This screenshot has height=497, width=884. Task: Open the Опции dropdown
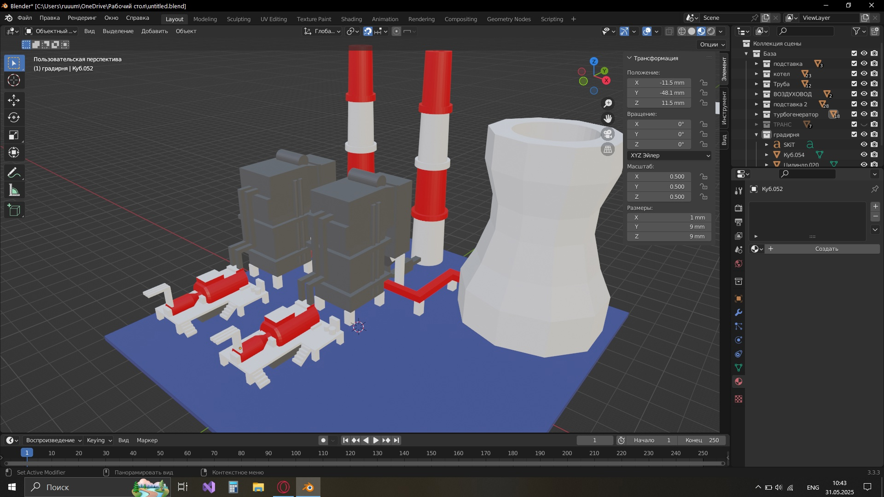pyautogui.click(x=712, y=45)
